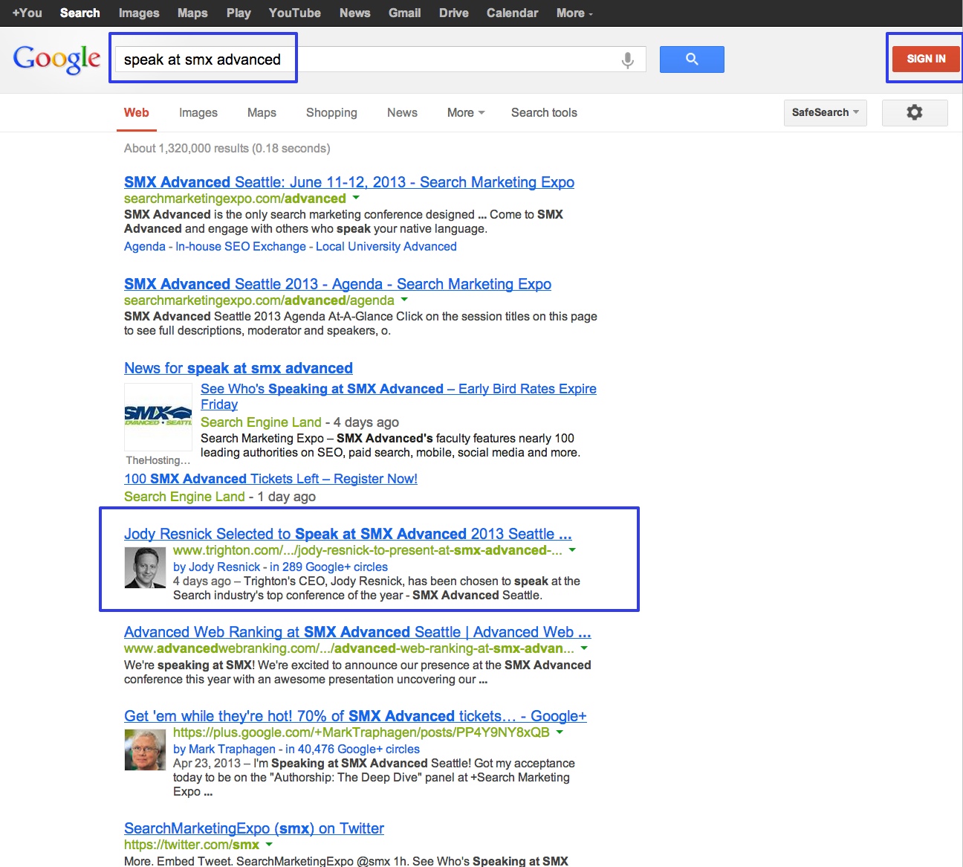The image size is (963, 867).
Task: Expand arrow next to searchmarketingexpo.com/advanced URL
Action: point(356,198)
